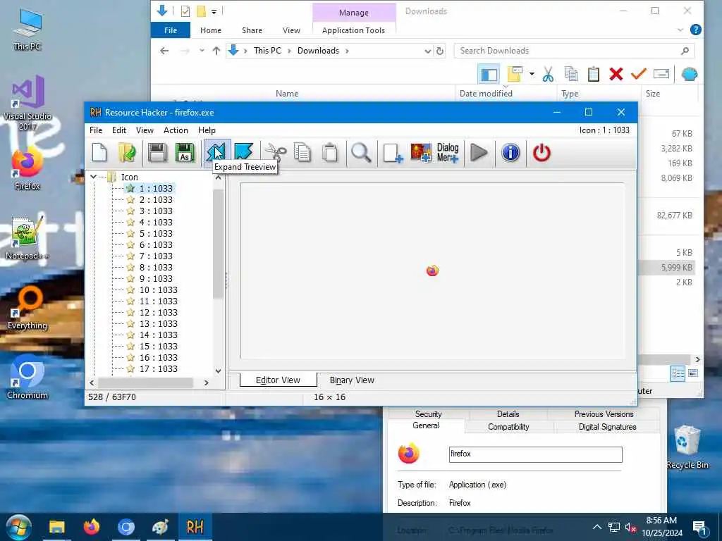The image size is (722, 541).
Task: Open the Details tab in Properties
Action: pyautogui.click(x=508, y=414)
